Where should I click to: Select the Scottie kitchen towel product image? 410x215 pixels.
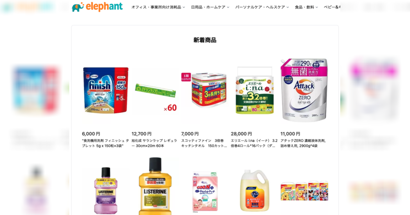[x=205, y=90]
